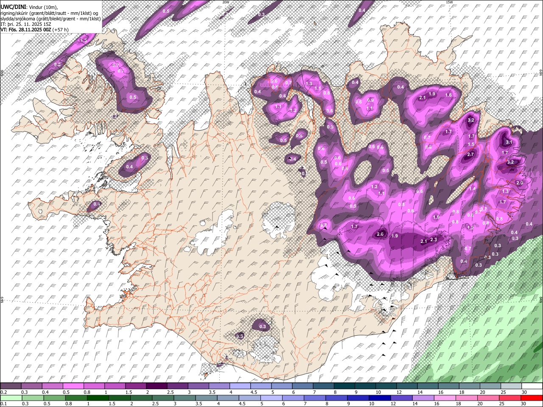The width and height of the screenshot is (543, 407).
Task: Click the init time 'IT: þri. 25. 11. 2025 15Z'
Action: coord(26,24)
